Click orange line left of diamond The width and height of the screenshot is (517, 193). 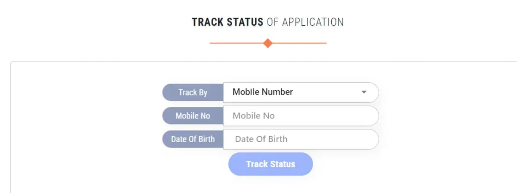tap(236, 43)
